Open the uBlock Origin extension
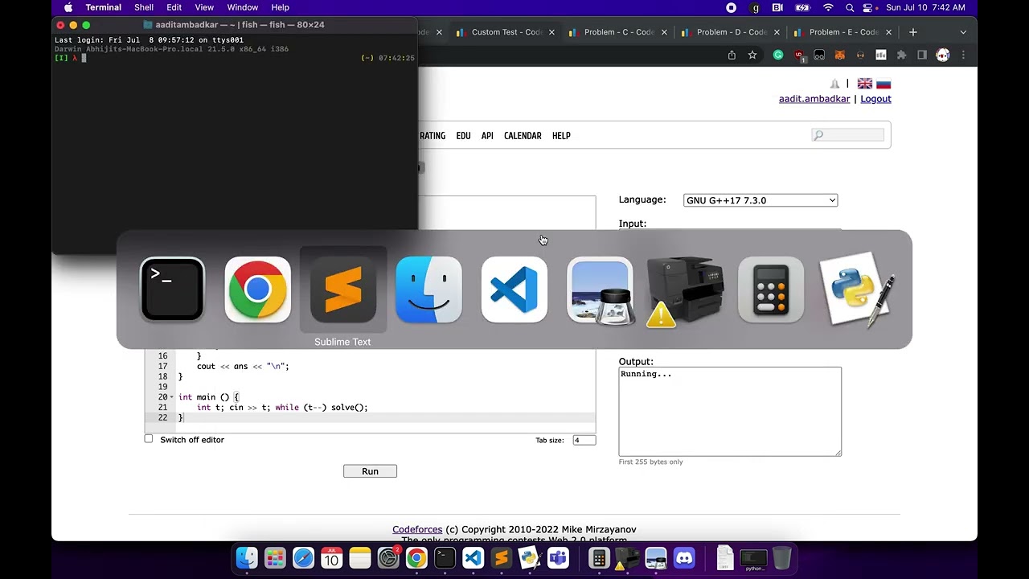This screenshot has height=579, width=1029. click(799, 55)
